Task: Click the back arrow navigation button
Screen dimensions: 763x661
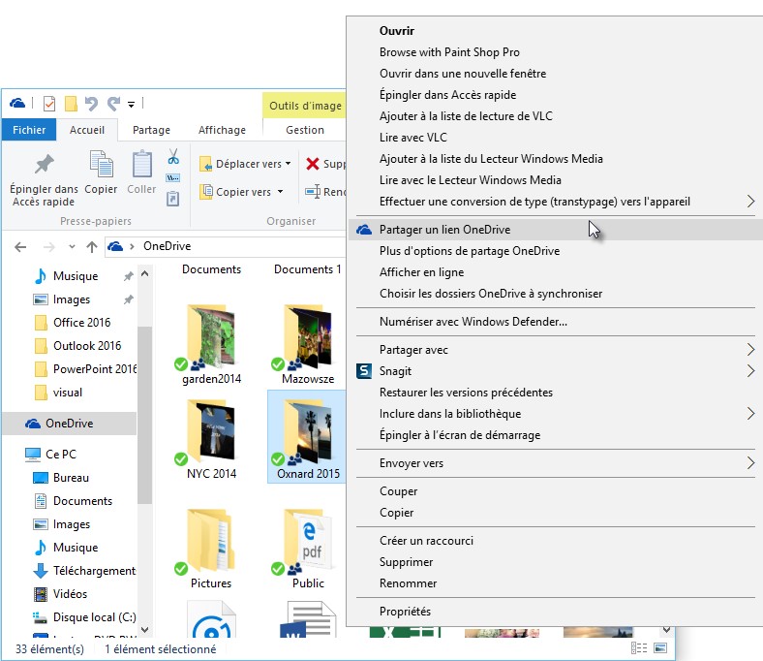Action: pos(20,246)
